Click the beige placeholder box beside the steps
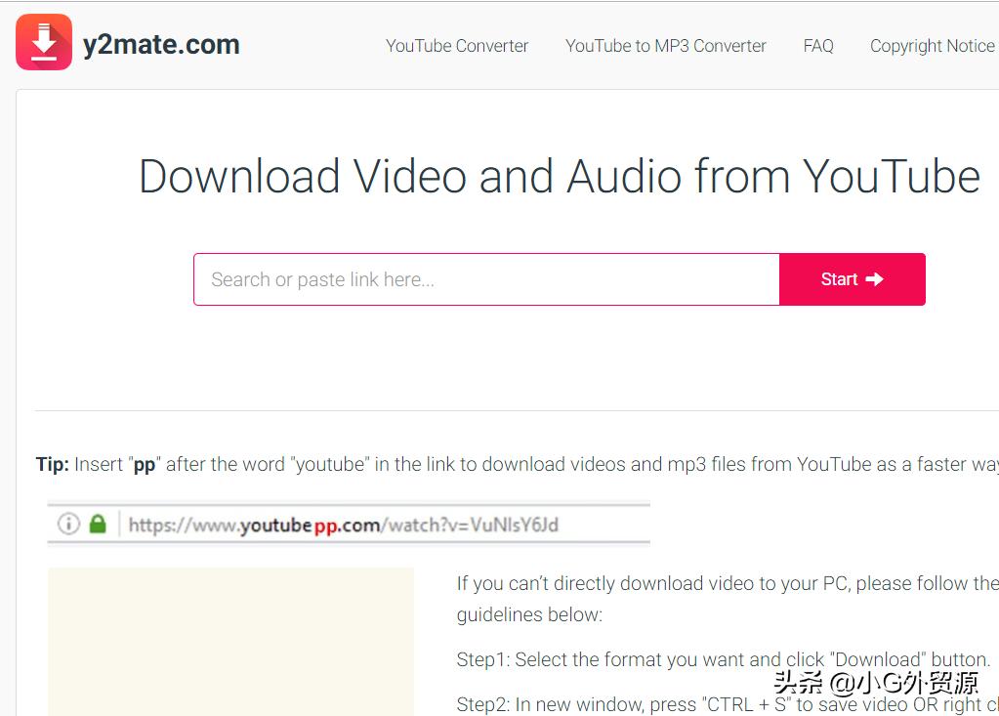The image size is (999, 716). click(x=230, y=642)
